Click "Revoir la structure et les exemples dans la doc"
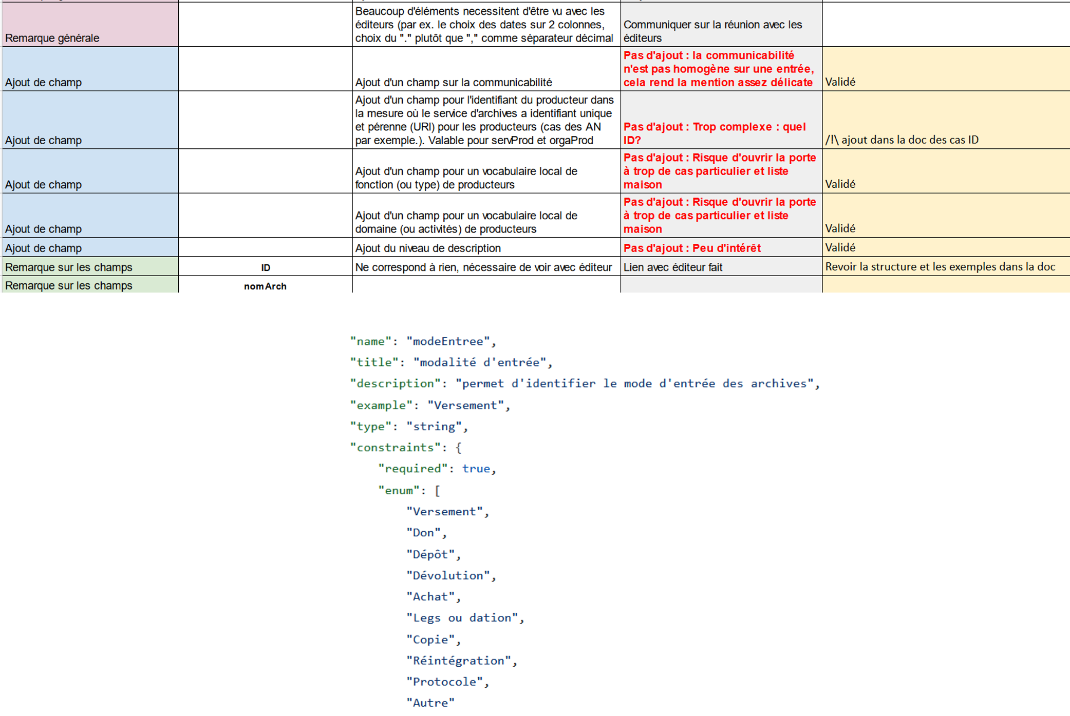The width and height of the screenshot is (1070, 716). [x=946, y=266]
